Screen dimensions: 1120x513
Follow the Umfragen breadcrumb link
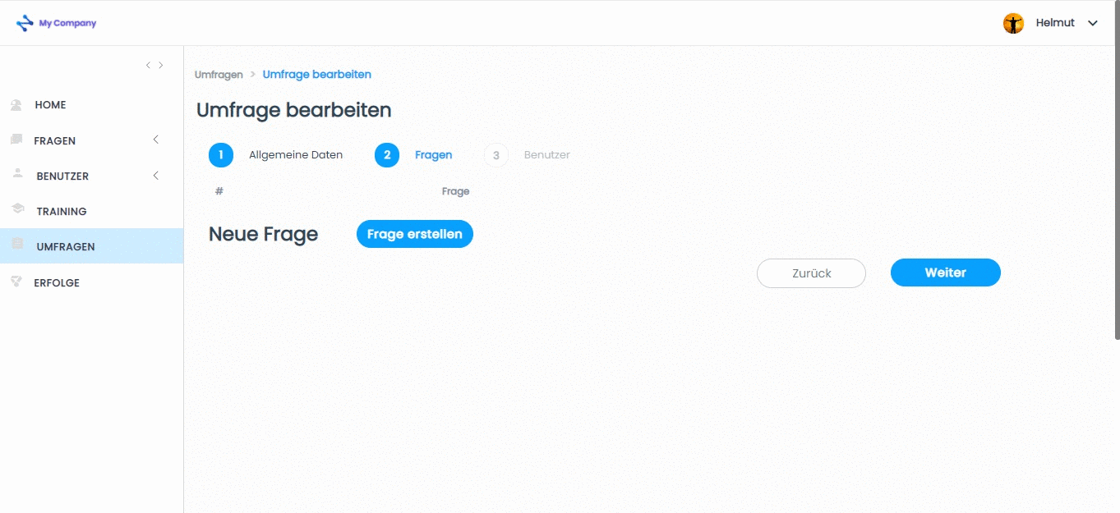click(219, 75)
